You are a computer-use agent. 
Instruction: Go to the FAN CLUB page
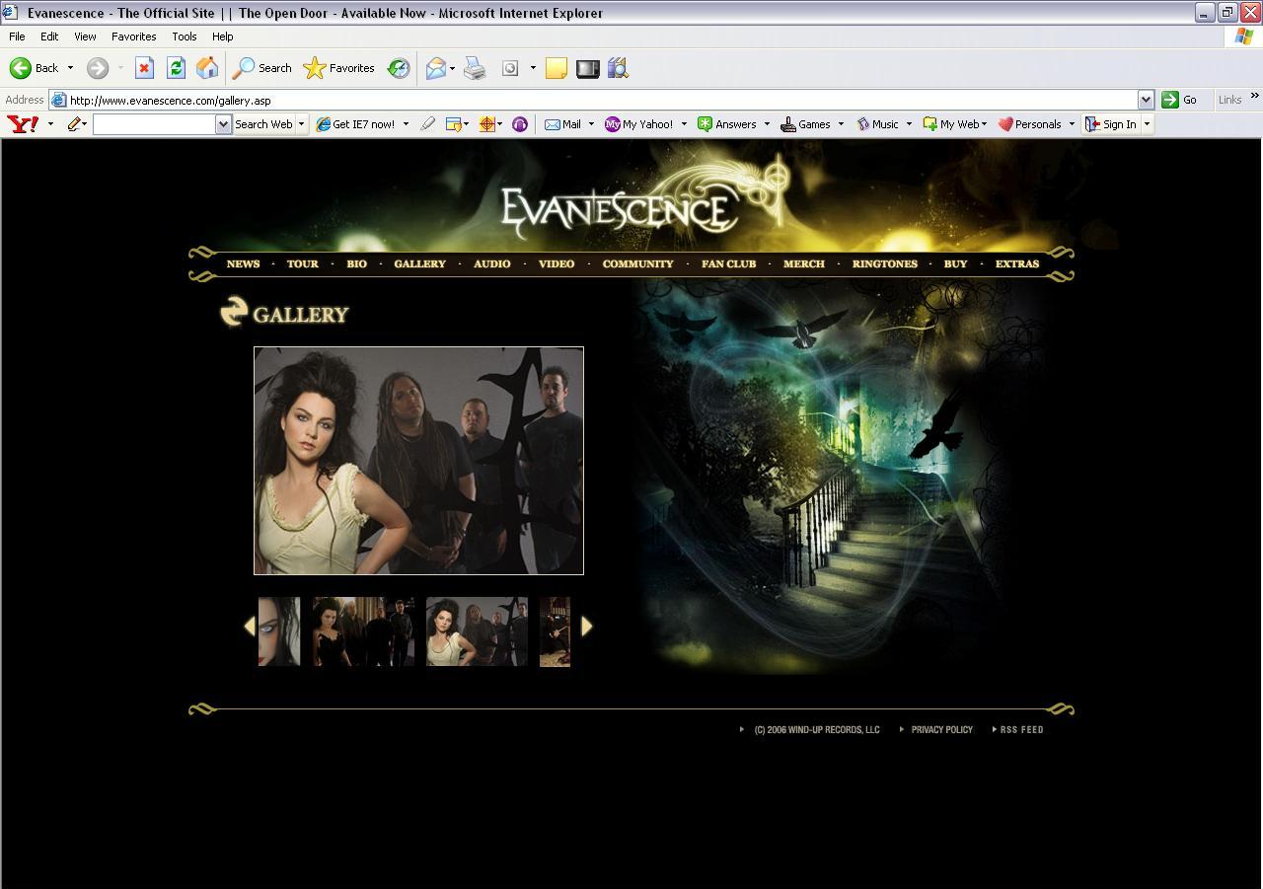728,264
